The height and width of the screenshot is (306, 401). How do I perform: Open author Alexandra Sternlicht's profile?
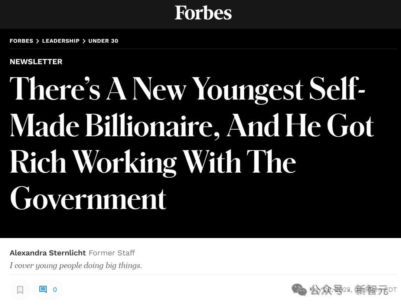coord(48,253)
